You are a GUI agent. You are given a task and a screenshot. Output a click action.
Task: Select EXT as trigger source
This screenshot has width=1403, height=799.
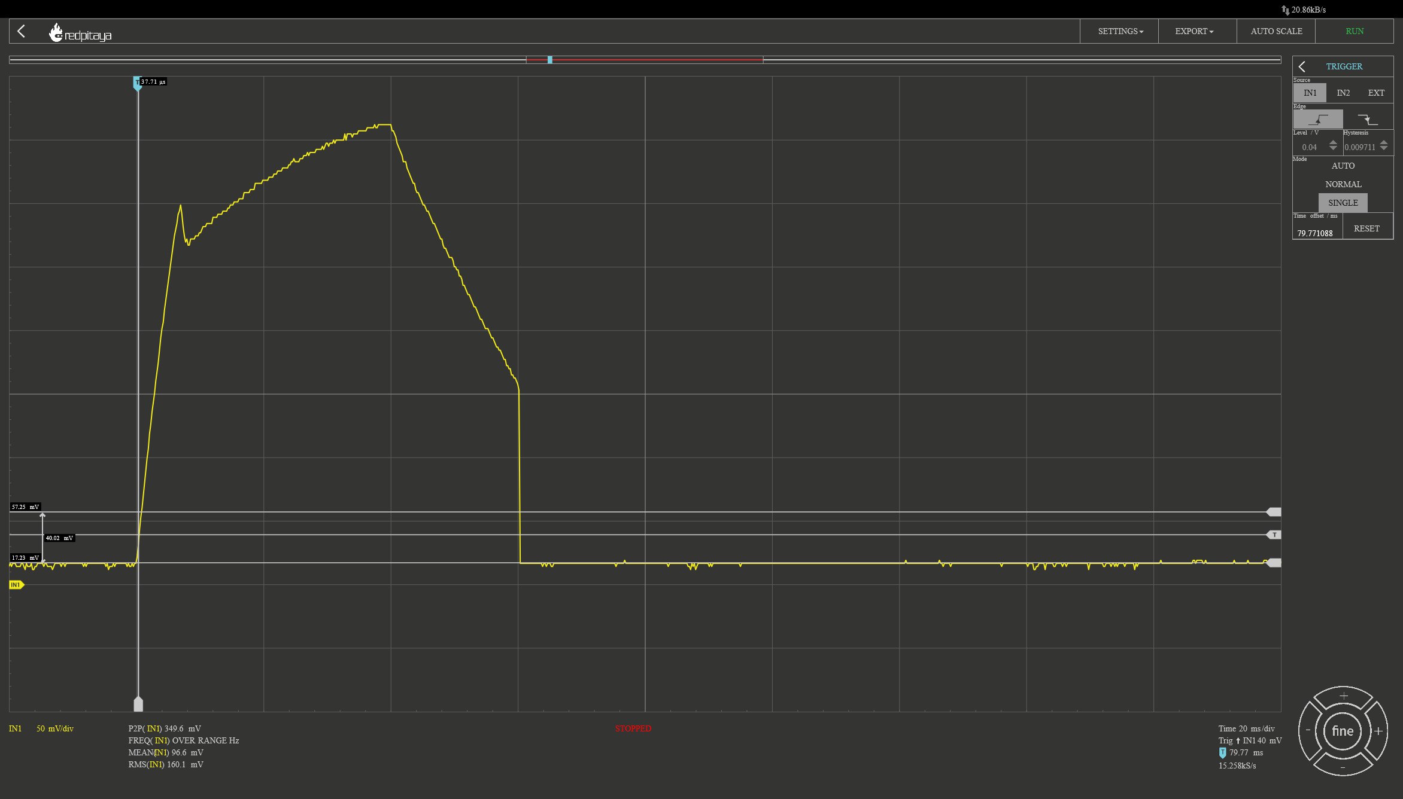tap(1376, 93)
